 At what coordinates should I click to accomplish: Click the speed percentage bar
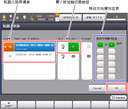116,19
